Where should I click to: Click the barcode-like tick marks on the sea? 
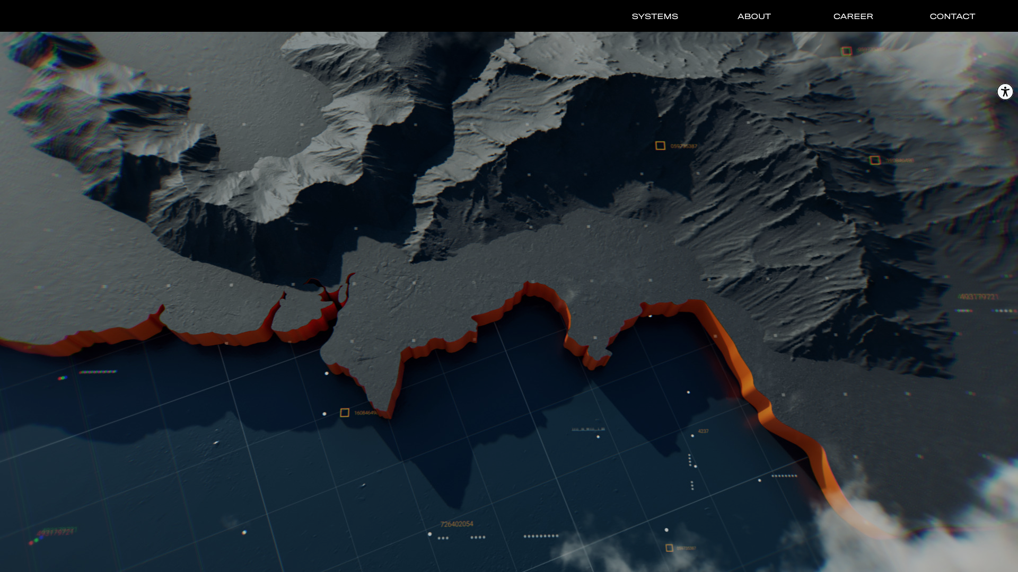point(588,430)
